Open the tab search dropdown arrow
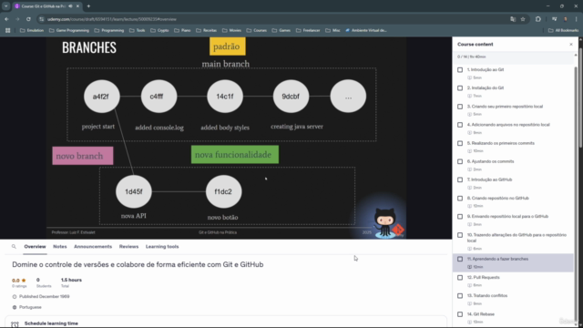The height and width of the screenshot is (328, 583). pyautogui.click(x=6, y=6)
